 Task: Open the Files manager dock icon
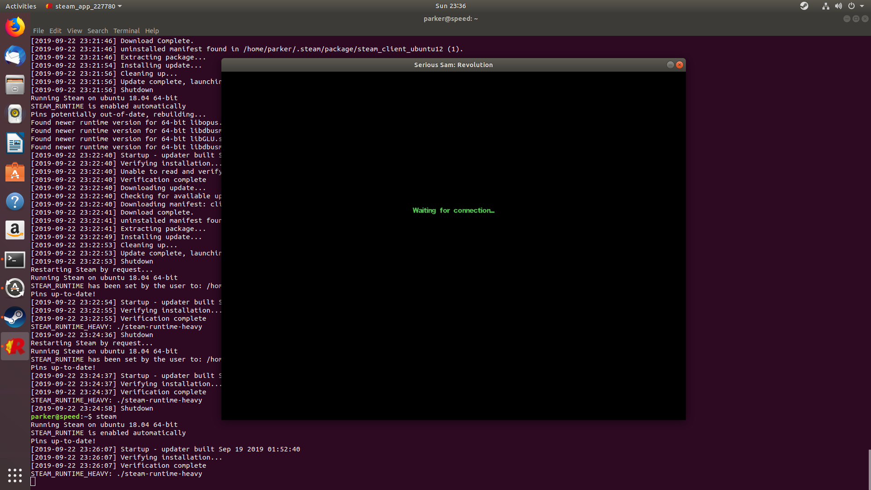click(15, 85)
